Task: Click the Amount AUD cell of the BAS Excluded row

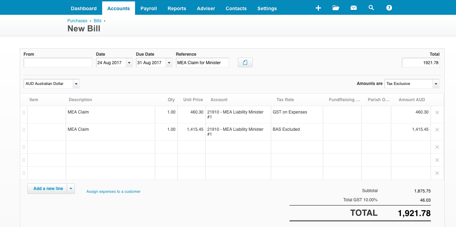Action: [x=411, y=132]
